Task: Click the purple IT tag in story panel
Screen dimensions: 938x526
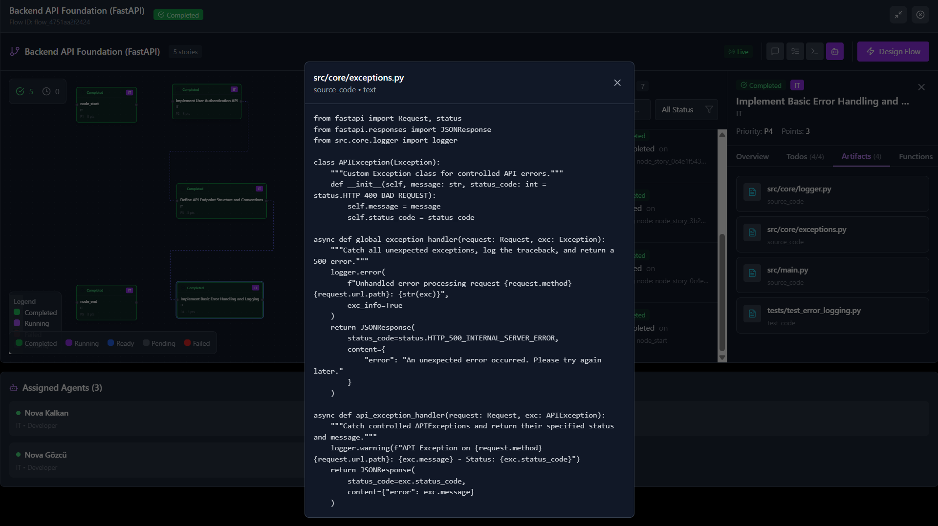Action: point(797,85)
